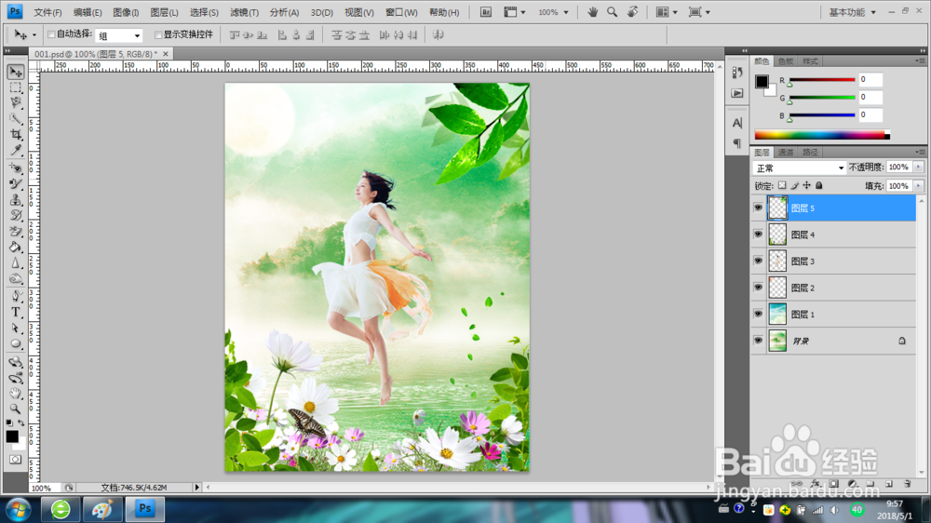Toggle lock position icon
Viewport: 931px width, 523px height.
(806, 186)
